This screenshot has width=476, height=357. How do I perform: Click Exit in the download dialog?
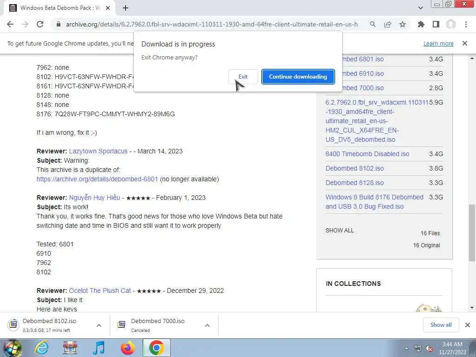coord(243,77)
